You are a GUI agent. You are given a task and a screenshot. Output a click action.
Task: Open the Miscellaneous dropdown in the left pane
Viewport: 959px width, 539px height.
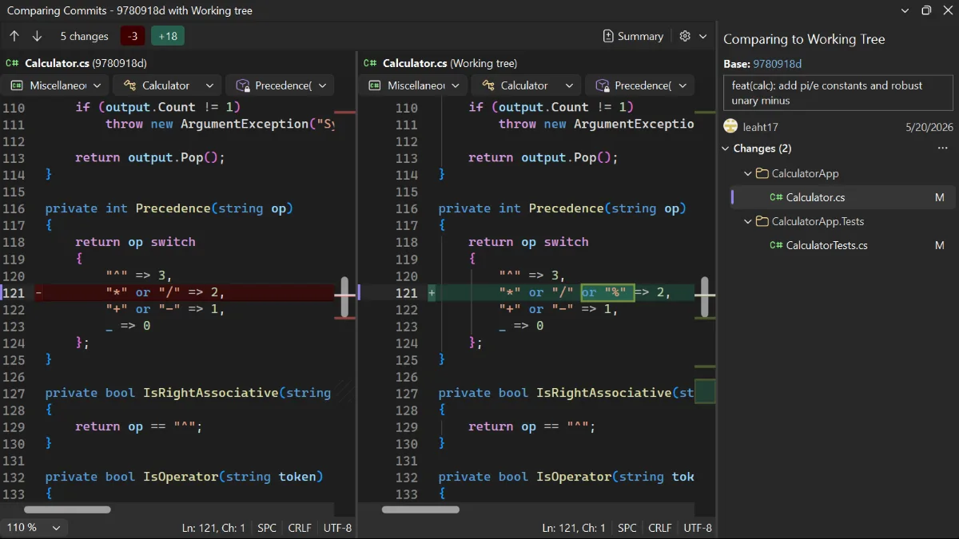(x=56, y=85)
